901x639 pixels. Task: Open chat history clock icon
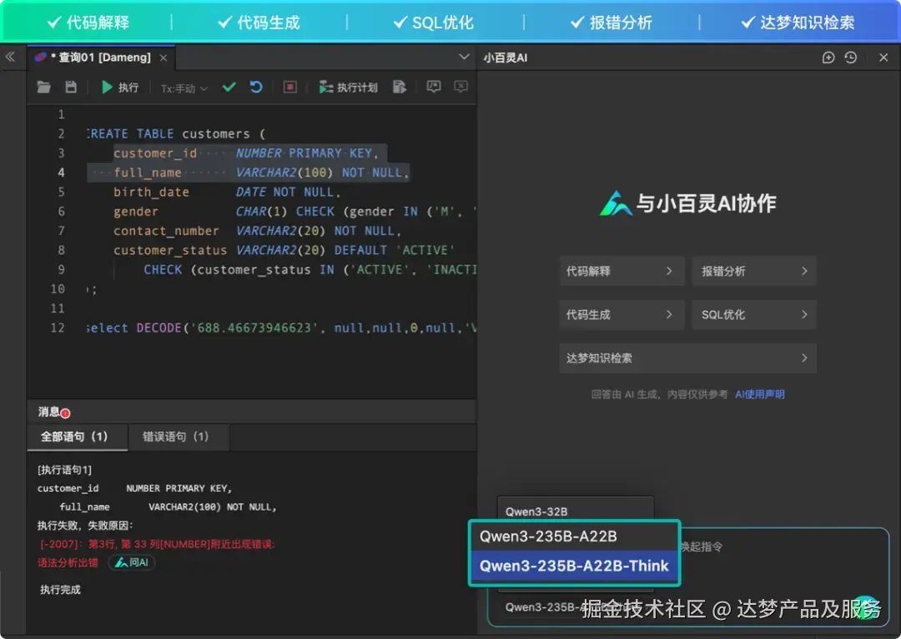[851, 57]
